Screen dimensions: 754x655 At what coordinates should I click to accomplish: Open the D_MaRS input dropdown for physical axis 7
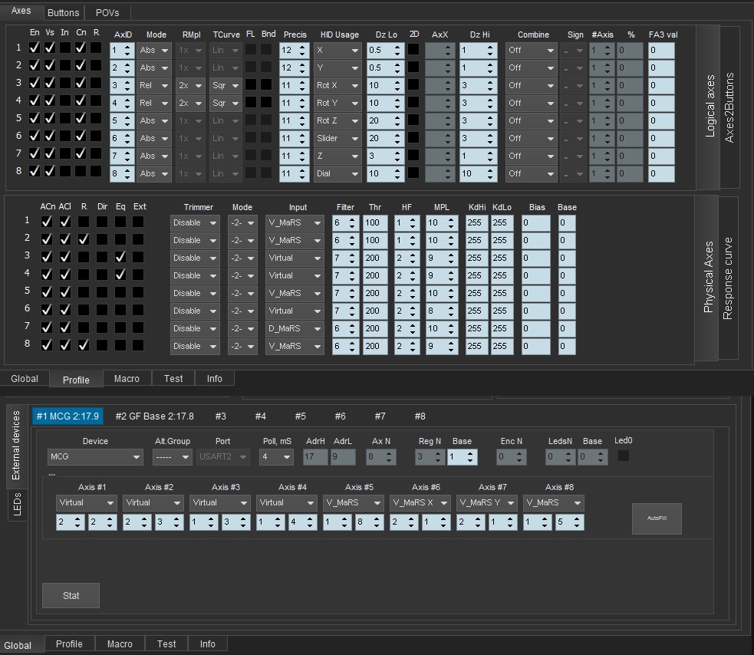point(295,328)
